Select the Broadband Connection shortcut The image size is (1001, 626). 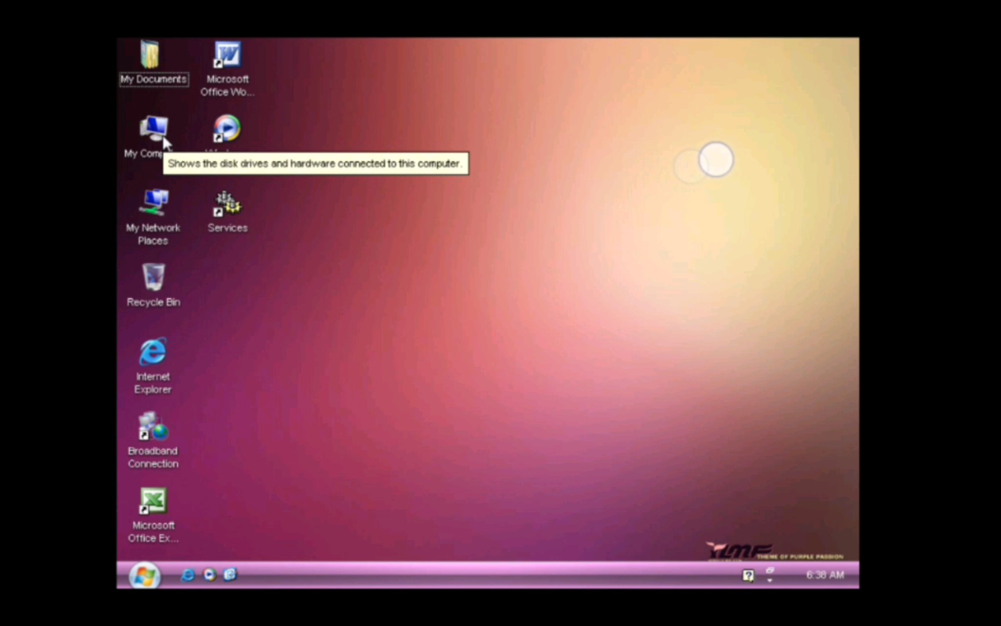153,426
